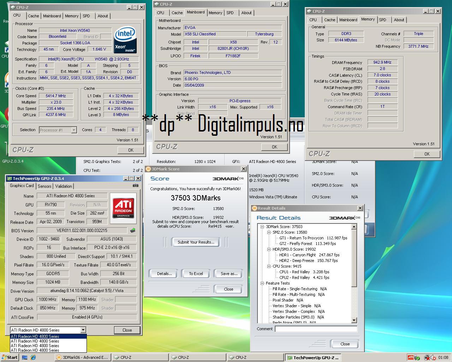Switch to the Sensors tab in GPU-Z
Image resolution: width=452 pixels, height=362 pixels.
(x=44, y=186)
